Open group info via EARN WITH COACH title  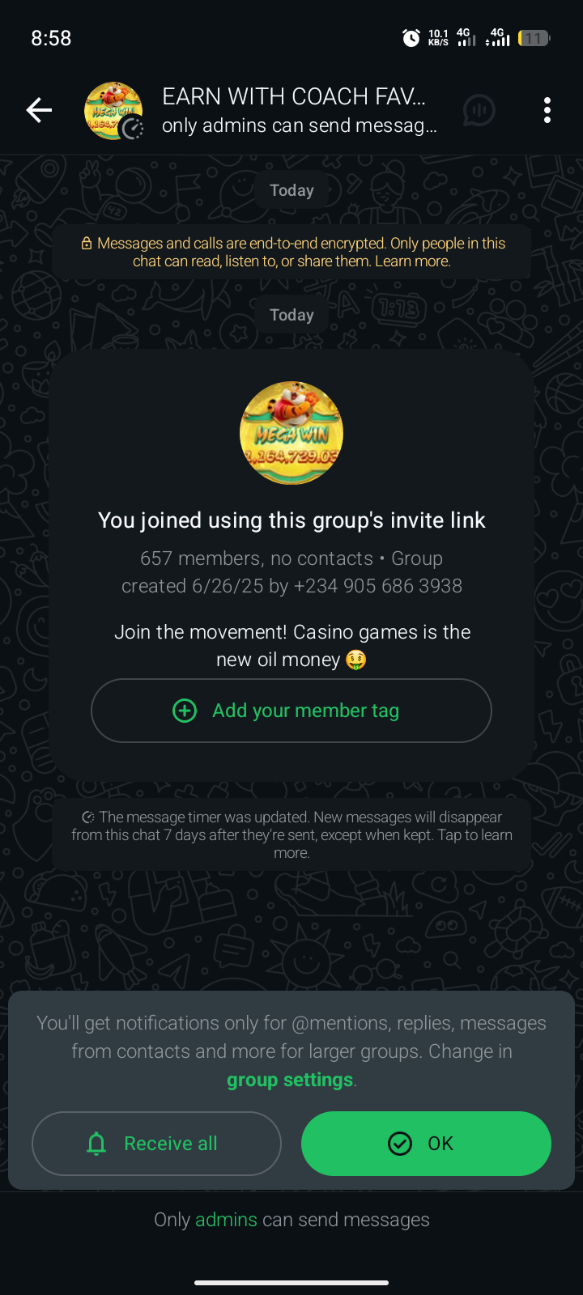pyautogui.click(x=293, y=96)
